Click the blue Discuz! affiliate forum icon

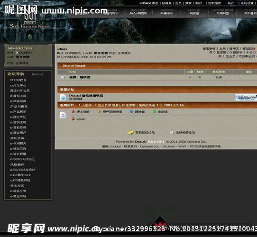click(63, 97)
